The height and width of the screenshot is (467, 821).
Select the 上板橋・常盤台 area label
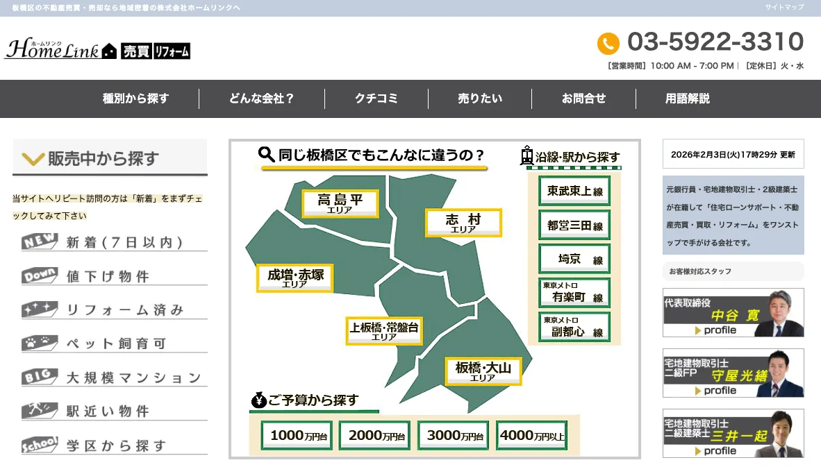384,330
